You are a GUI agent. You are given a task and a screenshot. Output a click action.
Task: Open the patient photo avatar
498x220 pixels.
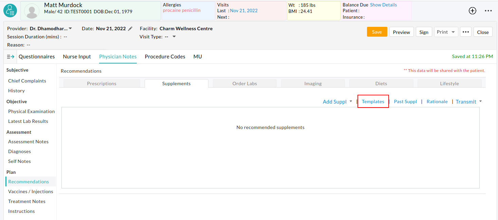tap(32, 11)
